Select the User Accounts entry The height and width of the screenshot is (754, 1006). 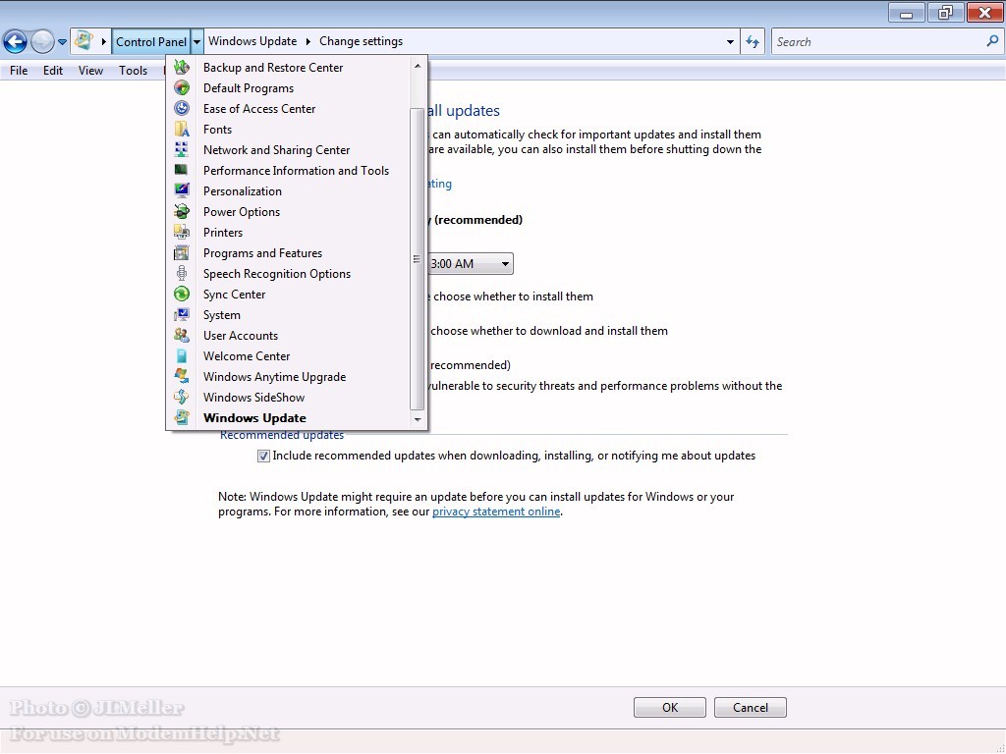(288, 336)
